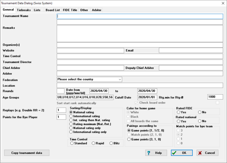Click Copy tournament data button
The width and height of the screenshot is (227, 163).
pyautogui.click(x=27, y=153)
